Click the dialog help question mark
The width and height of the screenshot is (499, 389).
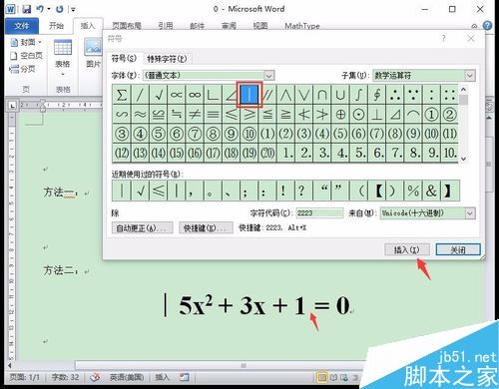point(443,39)
